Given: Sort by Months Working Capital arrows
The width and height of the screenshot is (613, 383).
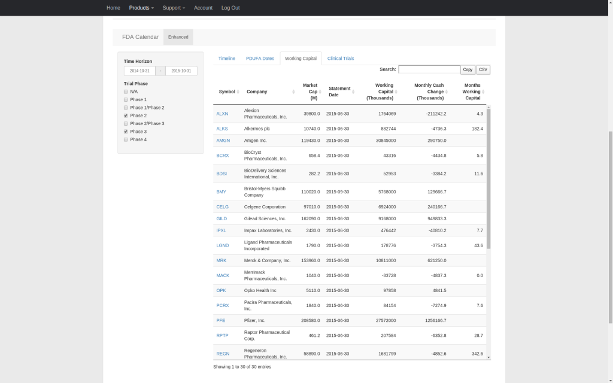Looking at the screenshot, I should (483, 92).
